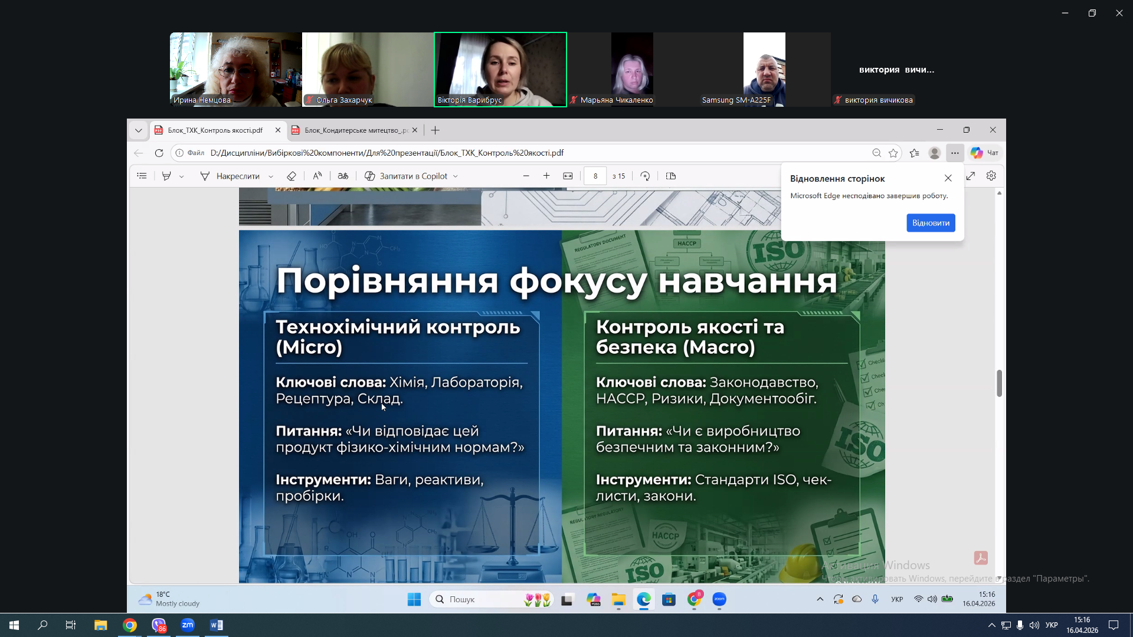Open a new browser tab

point(435,130)
